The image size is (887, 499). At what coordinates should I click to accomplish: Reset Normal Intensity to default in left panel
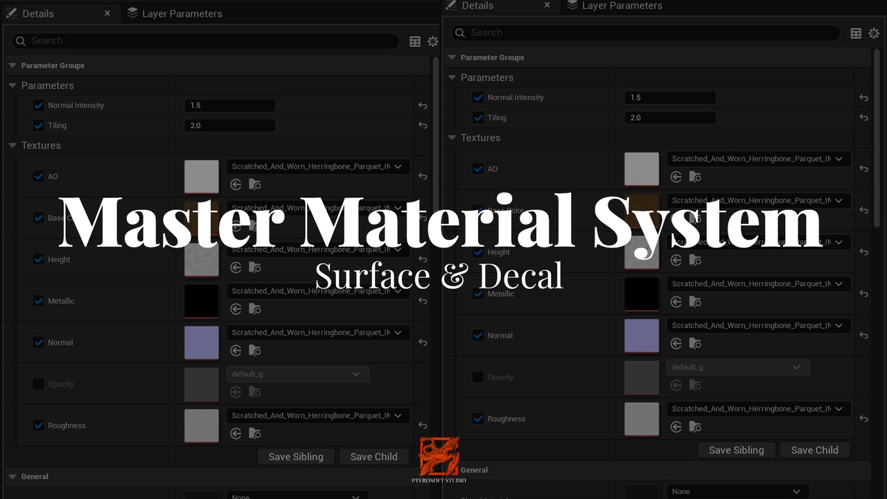(x=423, y=106)
